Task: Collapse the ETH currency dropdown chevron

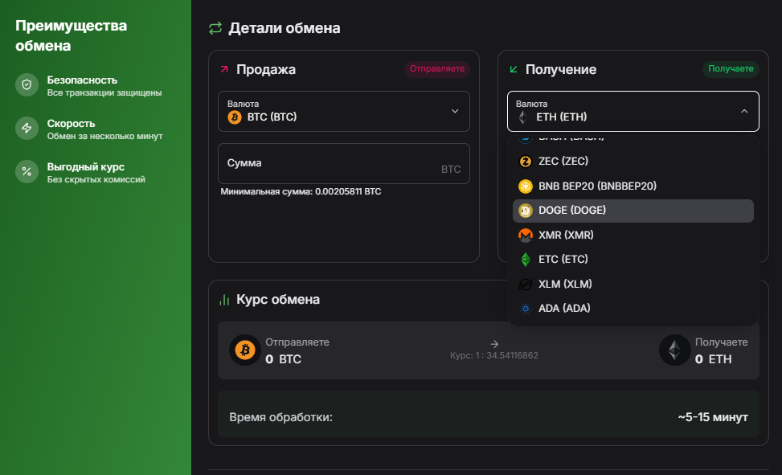Action: point(744,111)
